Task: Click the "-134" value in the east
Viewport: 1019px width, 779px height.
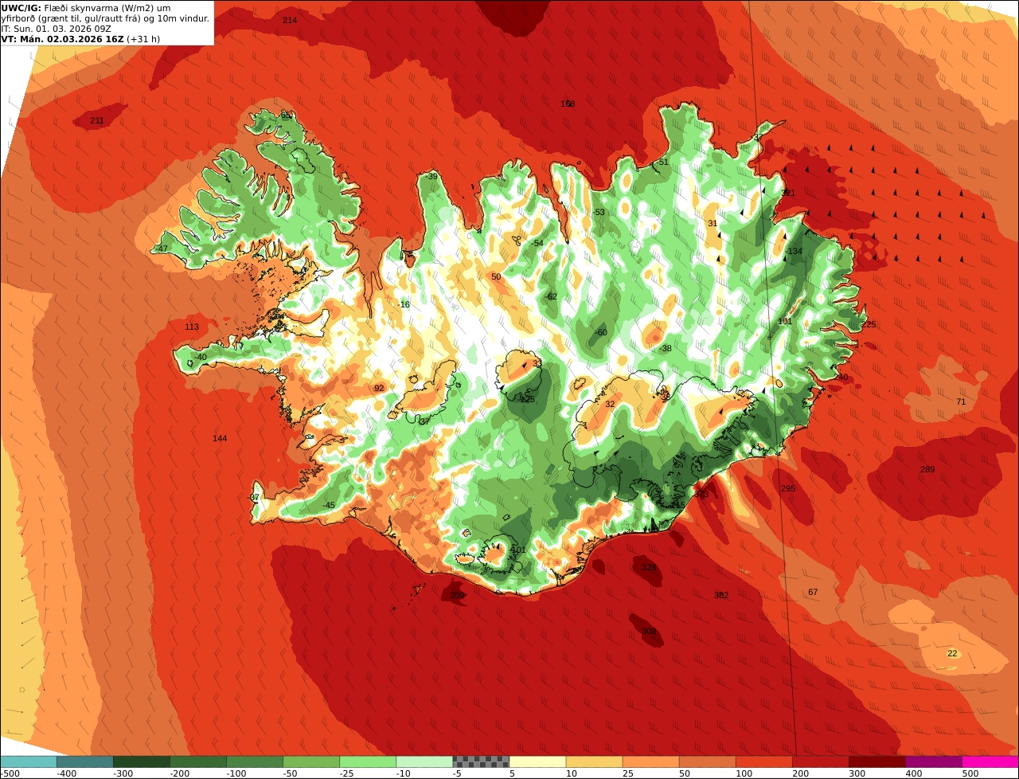Action: [794, 252]
